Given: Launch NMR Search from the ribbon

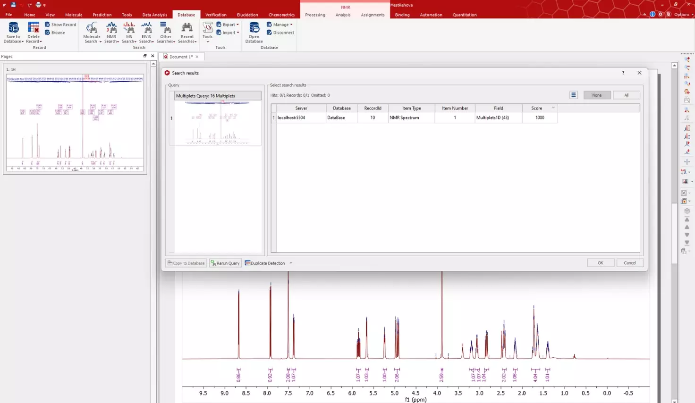Looking at the screenshot, I should coord(111,28).
